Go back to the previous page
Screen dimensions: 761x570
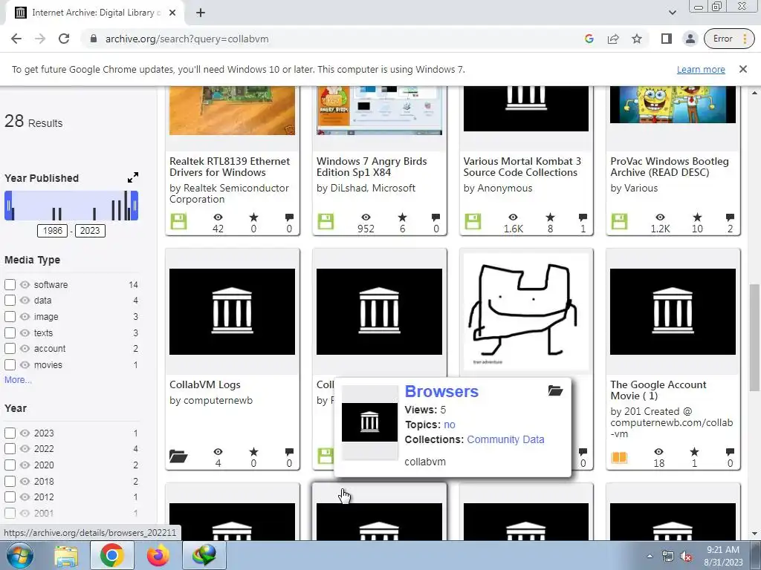16,39
